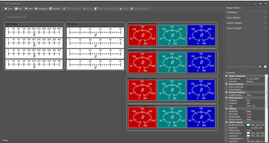Select the red gauge in SPIM1 OUT Current group

point(143,35)
